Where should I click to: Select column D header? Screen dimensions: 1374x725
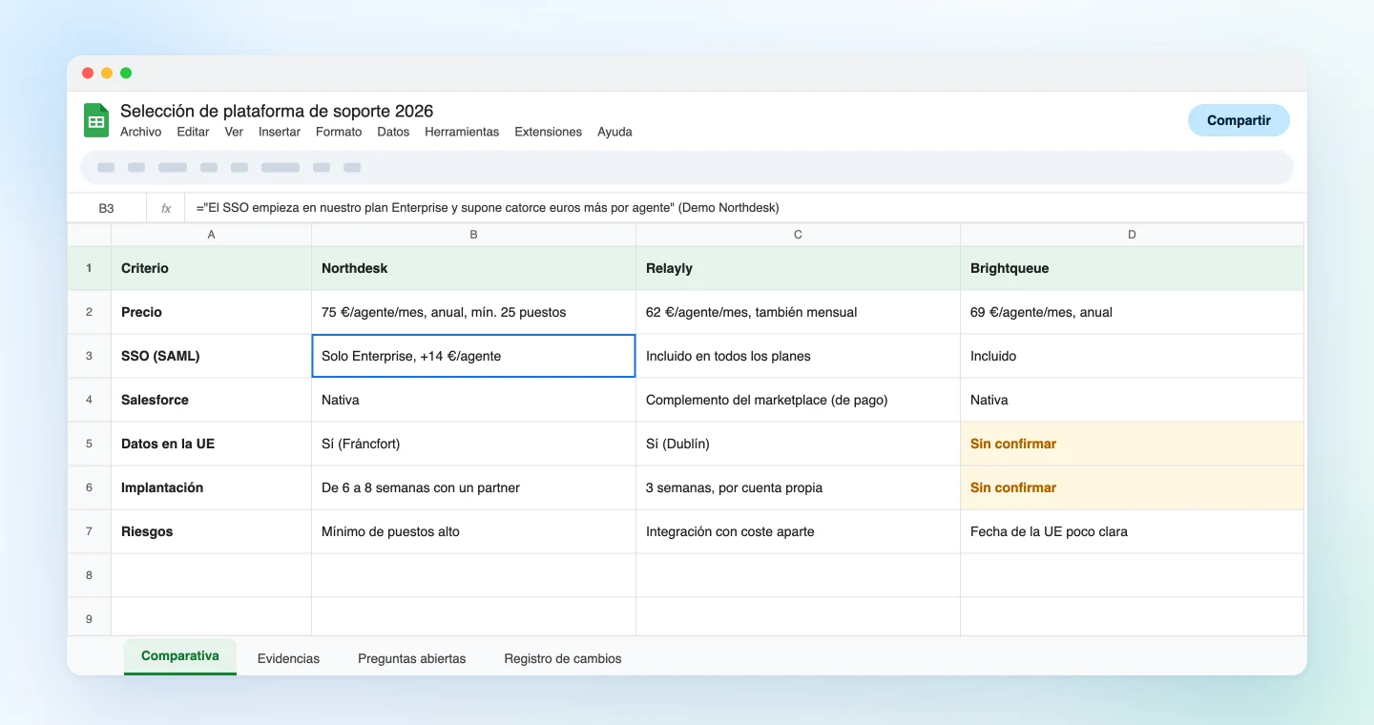click(1133, 235)
